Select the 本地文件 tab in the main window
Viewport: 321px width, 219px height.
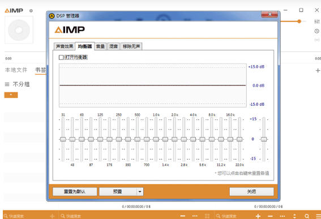click(16, 70)
